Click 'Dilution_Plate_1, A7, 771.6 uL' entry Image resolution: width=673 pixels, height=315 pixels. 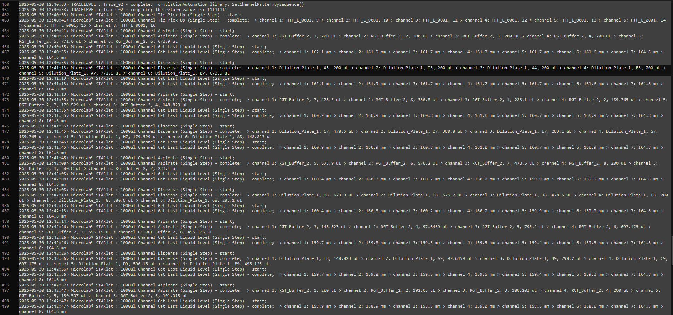pyautogui.click(x=84, y=73)
